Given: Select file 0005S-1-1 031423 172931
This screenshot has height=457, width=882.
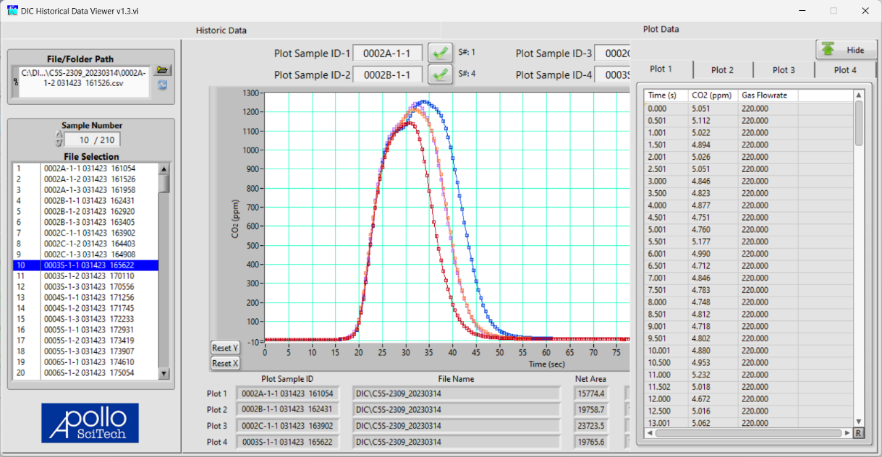Looking at the screenshot, I should tap(85, 330).
